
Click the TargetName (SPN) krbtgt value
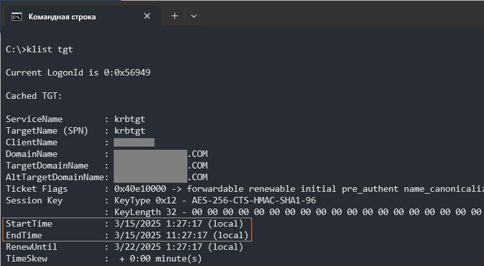click(130, 131)
